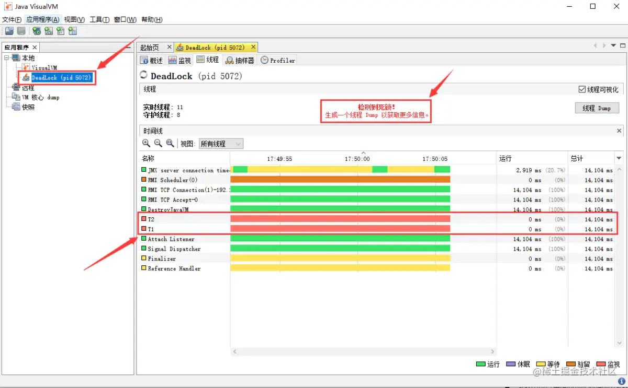The width and height of the screenshot is (628, 388).
Task: Select the 线程 tab
Action: pyautogui.click(x=208, y=60)
